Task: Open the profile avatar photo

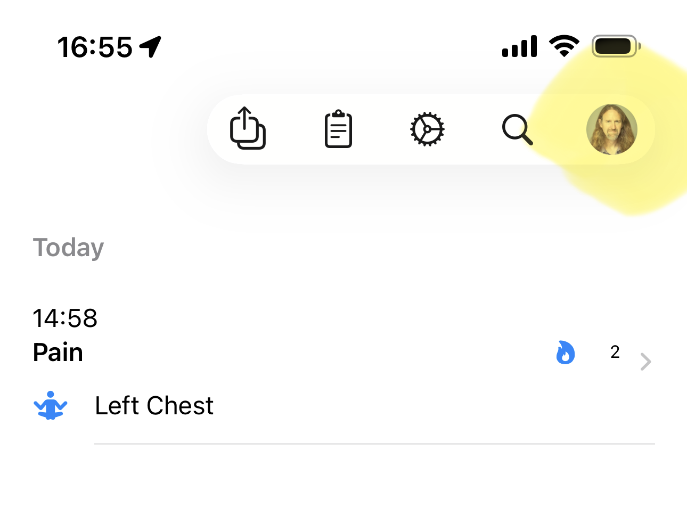Action: tap(611, 129)
